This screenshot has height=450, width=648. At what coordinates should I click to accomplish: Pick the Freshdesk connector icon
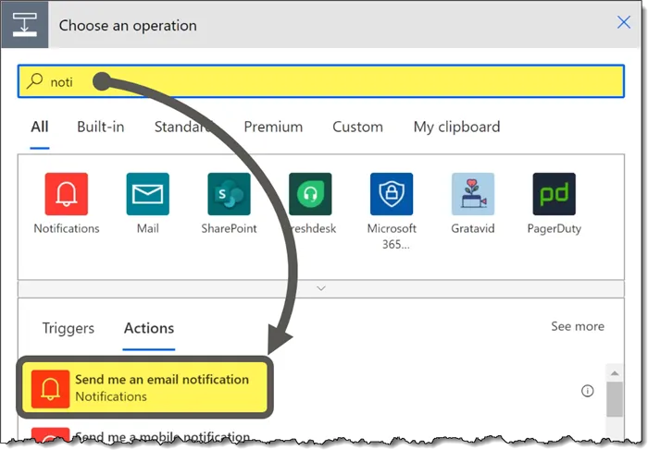tap(310, 194)
